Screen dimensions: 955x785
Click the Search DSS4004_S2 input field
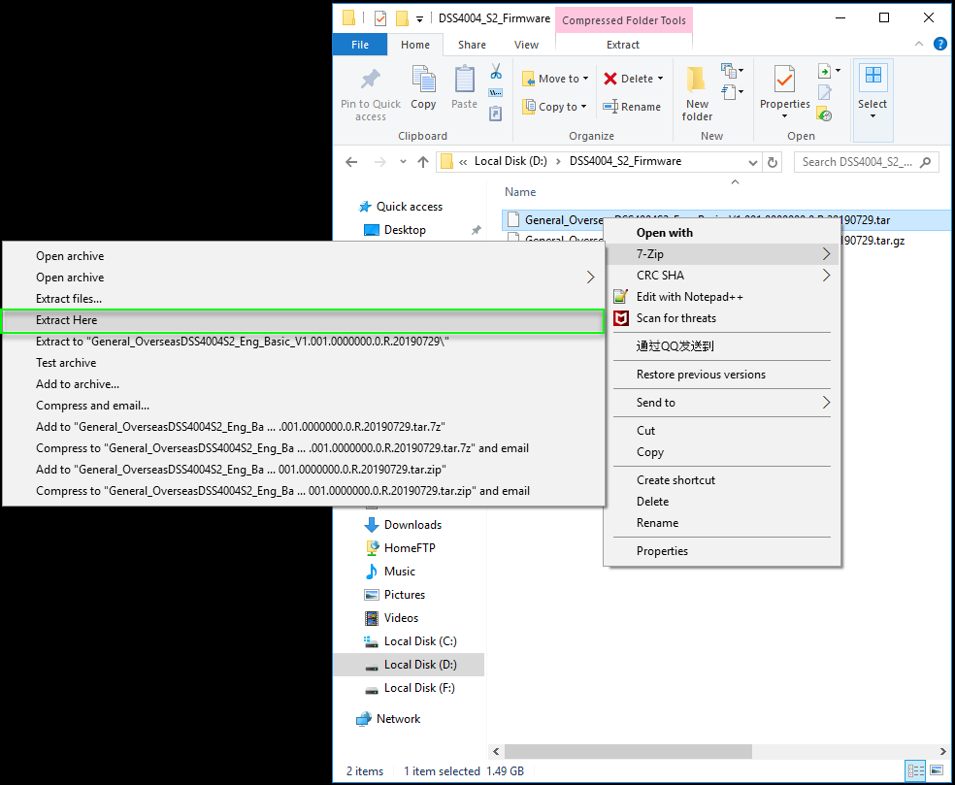858,162
